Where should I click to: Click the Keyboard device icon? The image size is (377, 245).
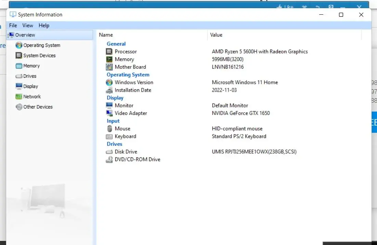[x=109, y=137]
